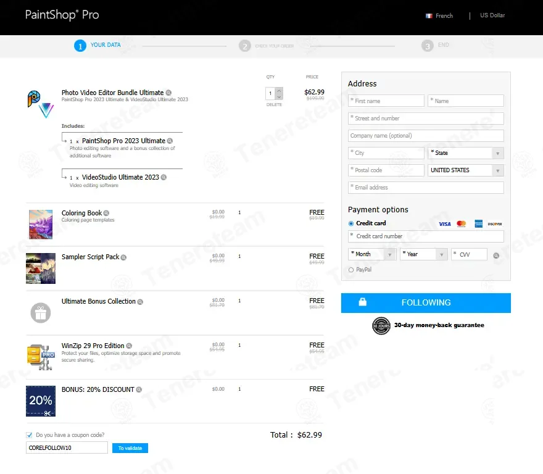Screen dimensions: 543x474
Task: Click into Email address field
Action: pyautogui.click(x=426, y=188)
